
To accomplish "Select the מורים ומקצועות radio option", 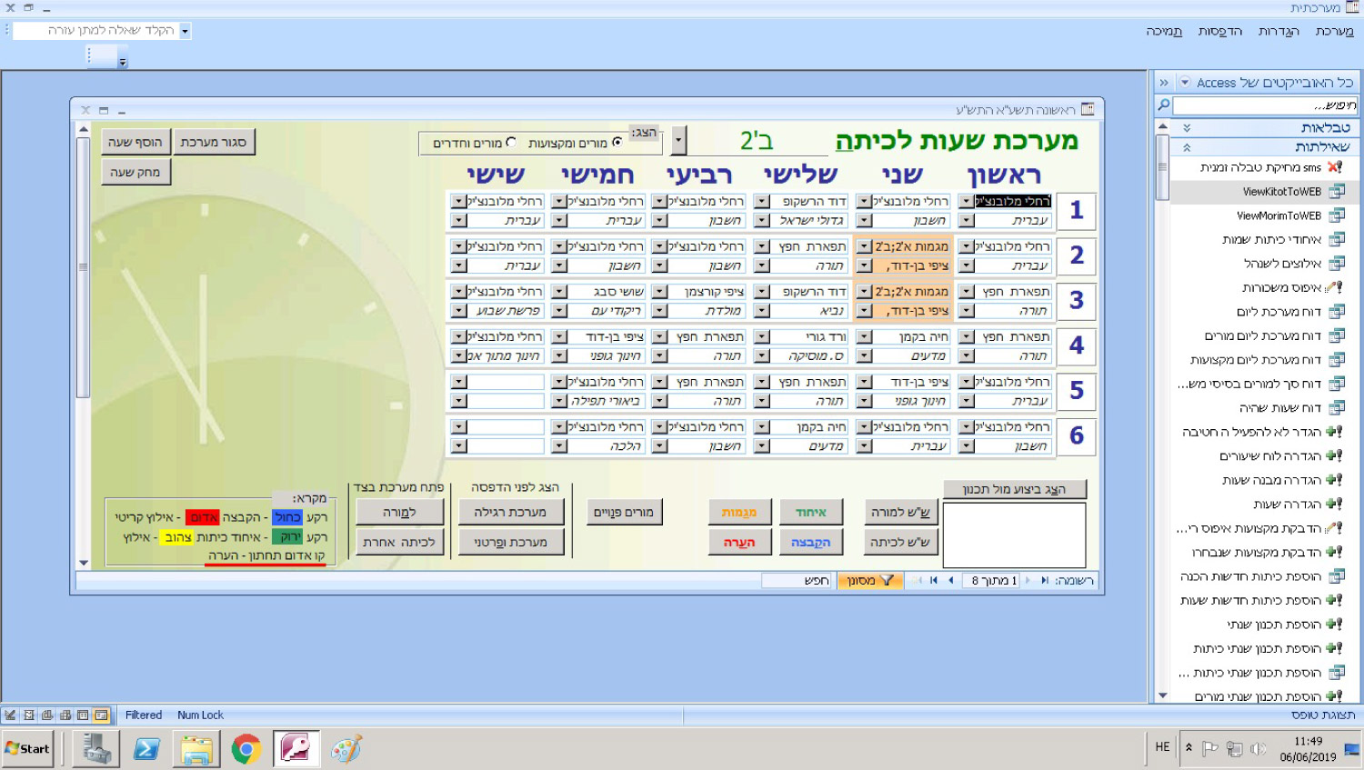I will tap(617, 143).
